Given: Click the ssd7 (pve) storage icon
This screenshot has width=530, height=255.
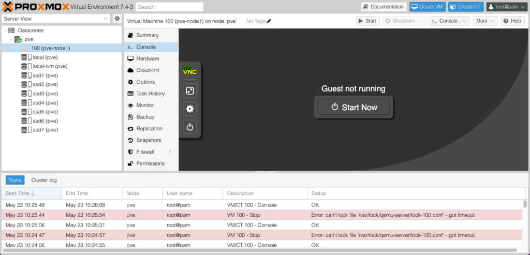Looking at the screenshot, I should pos(26,130).
